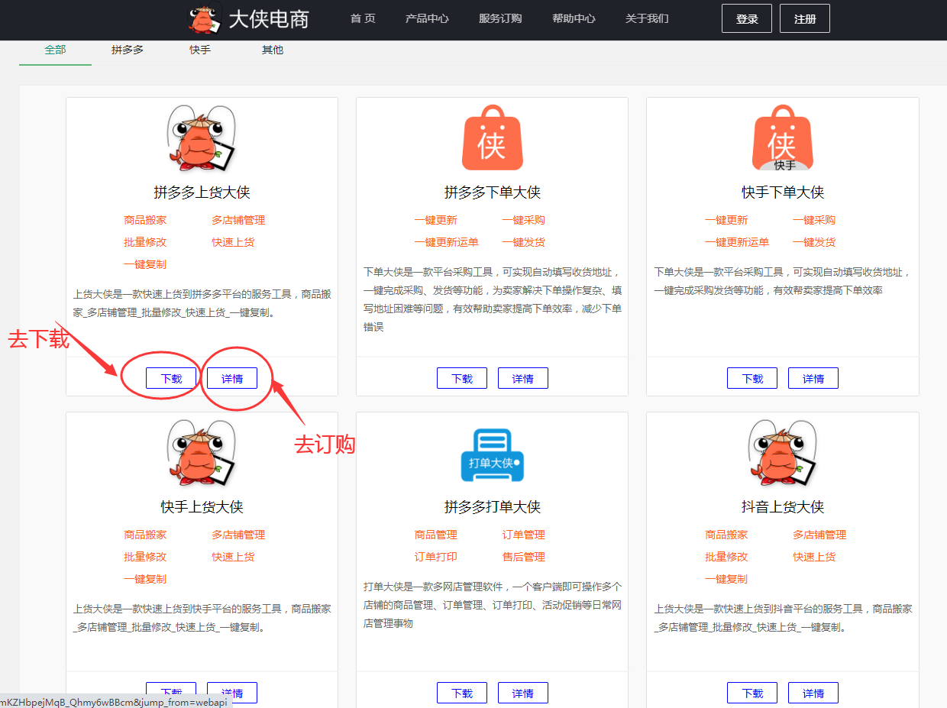The width and height of the screenshot is (947, 708).
Task: Download 拼多多上货大侠 via its 下载 button
Action: [x=171, y=378]
